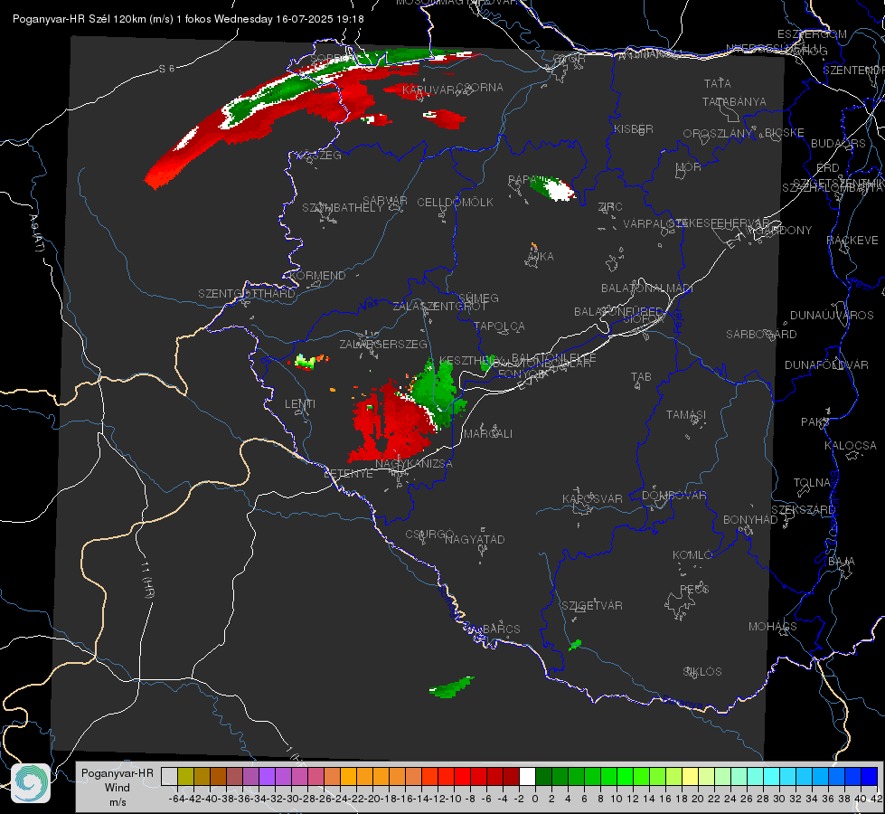This screenshot has height=814, width=885.
Task: Click the TAMÁSI label
Action: click(686, 414)
